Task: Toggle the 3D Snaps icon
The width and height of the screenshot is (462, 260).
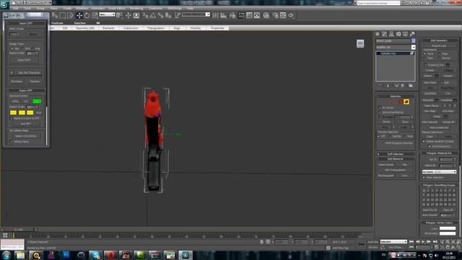Action: point(145,15)
